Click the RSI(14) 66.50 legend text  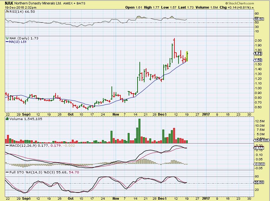[x=22, y=12]
